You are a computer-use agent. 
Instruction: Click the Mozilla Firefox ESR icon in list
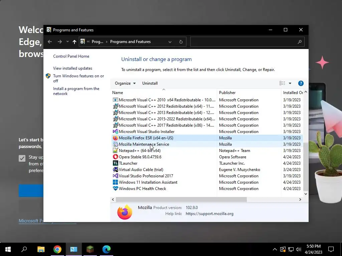[x=115, y=138]
